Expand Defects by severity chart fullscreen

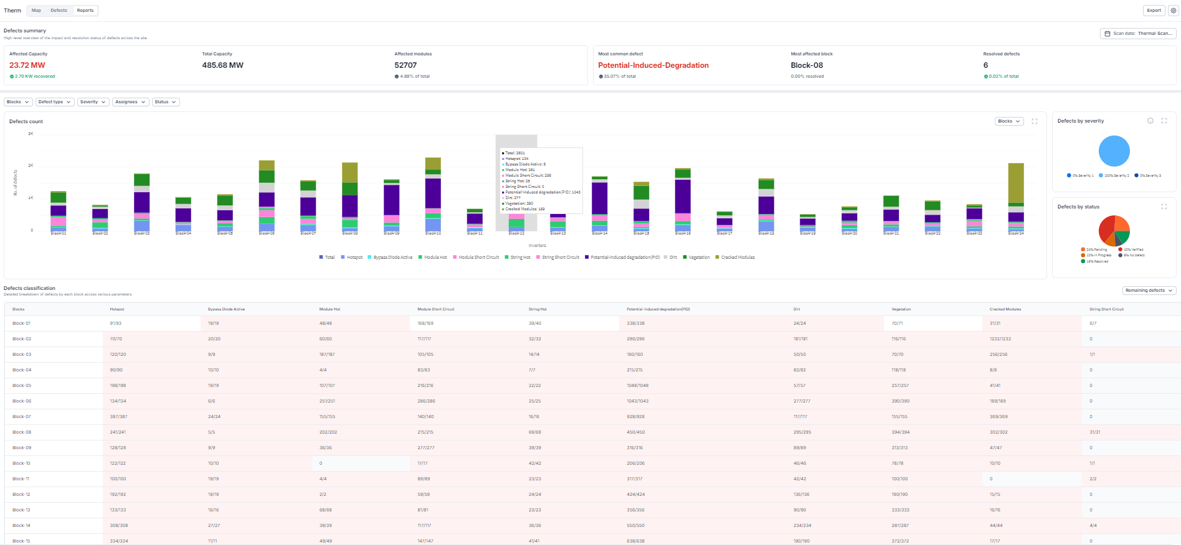[x=1164, y=121]
